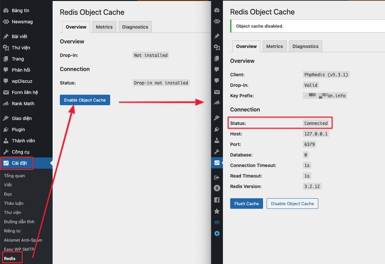Open the Diagnostics tab on the right panel
Viewport: 385px width, 264px height.
pos(305,46)
